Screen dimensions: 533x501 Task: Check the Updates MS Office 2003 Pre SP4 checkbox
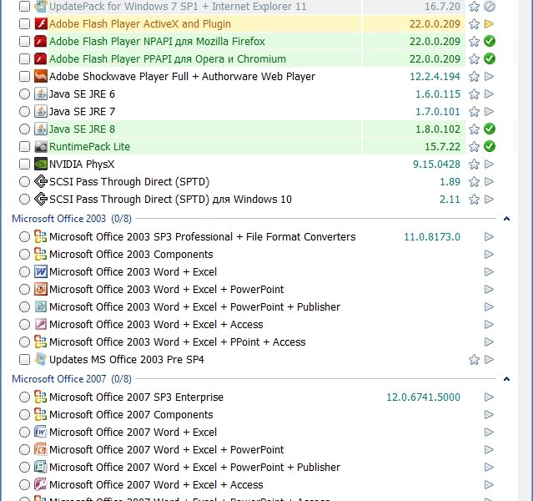point(24,359)
